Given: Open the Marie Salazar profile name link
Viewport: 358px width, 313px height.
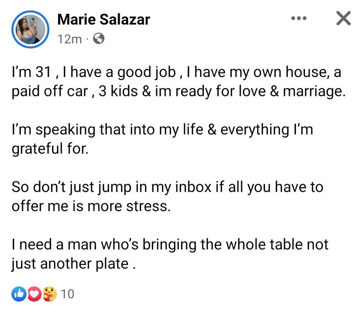Looking at the screenshot, I should [x=103, y=19].
